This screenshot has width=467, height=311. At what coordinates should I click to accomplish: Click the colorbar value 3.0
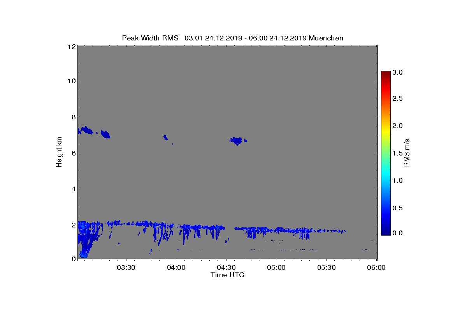click(x=397, y=72)
